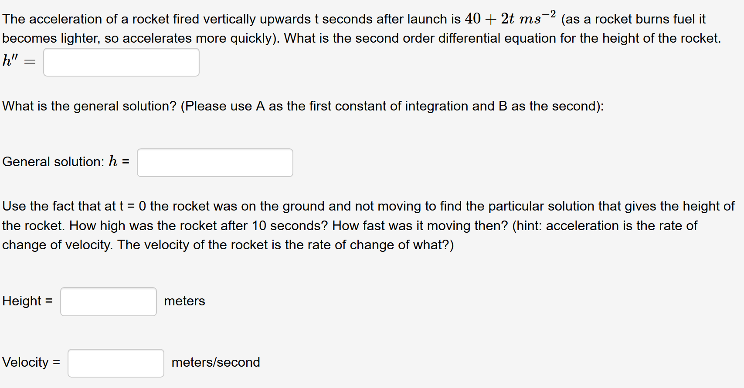
Task: Click the meters unit label
Action: coord(184,301)
